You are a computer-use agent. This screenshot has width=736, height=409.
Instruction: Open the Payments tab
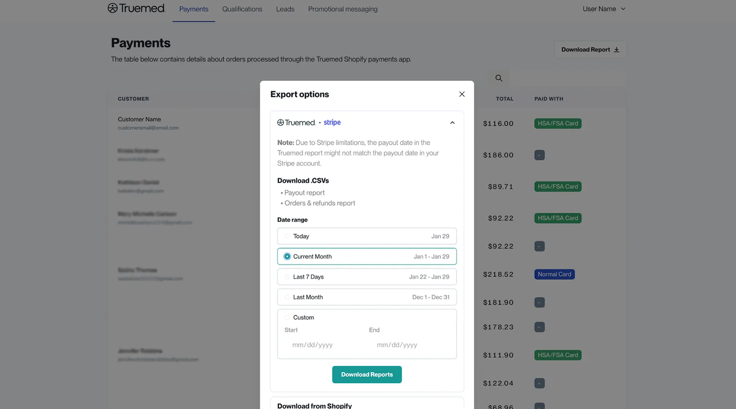194,9
